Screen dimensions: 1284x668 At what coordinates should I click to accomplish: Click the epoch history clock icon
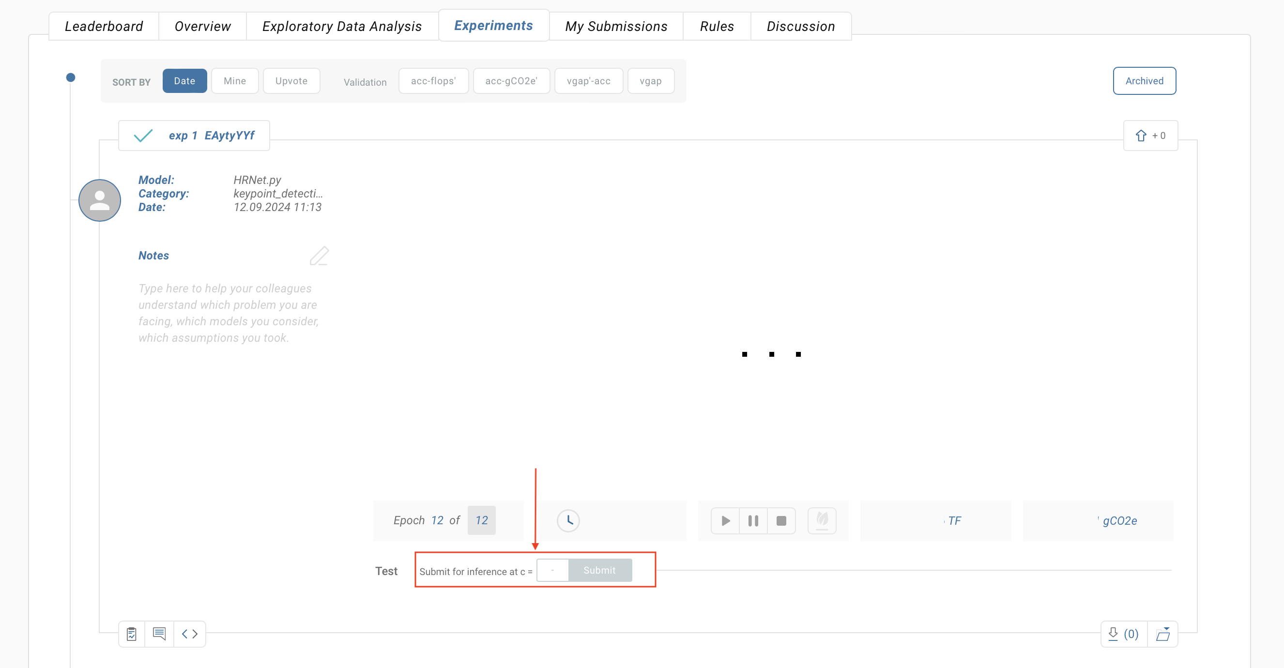click(569, 520)
